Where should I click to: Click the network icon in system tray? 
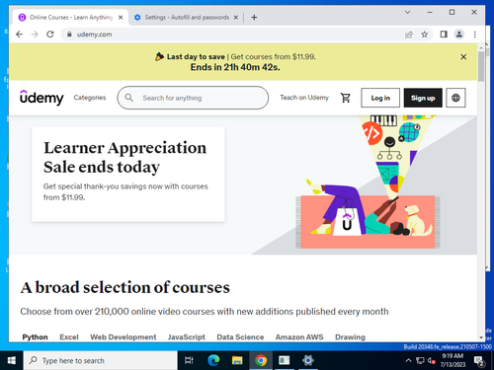coord(420,361)
